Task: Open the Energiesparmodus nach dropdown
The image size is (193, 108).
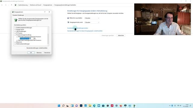Action: (x=92, y=22)
